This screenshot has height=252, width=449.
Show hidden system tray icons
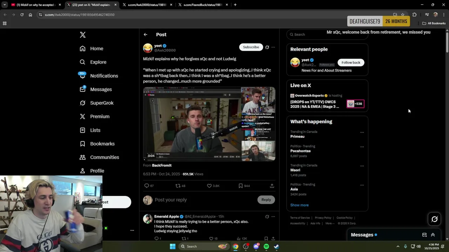click(x=398, y=246)
